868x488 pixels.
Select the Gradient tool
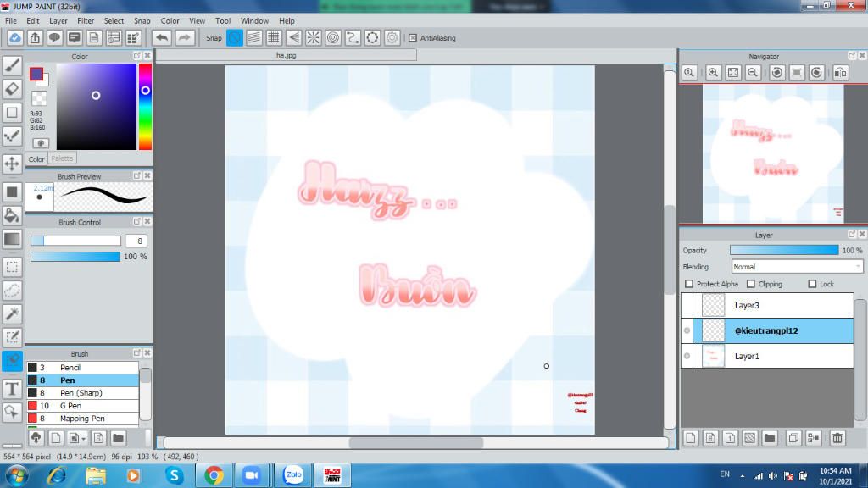coord(12,239)
